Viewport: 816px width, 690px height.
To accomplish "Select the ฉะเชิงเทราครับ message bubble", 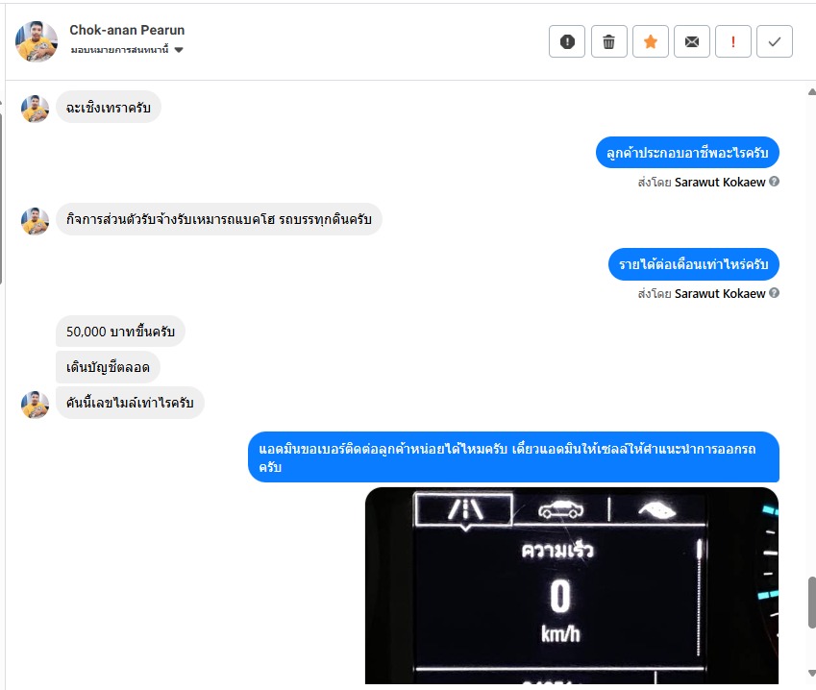I will point(109,108).
